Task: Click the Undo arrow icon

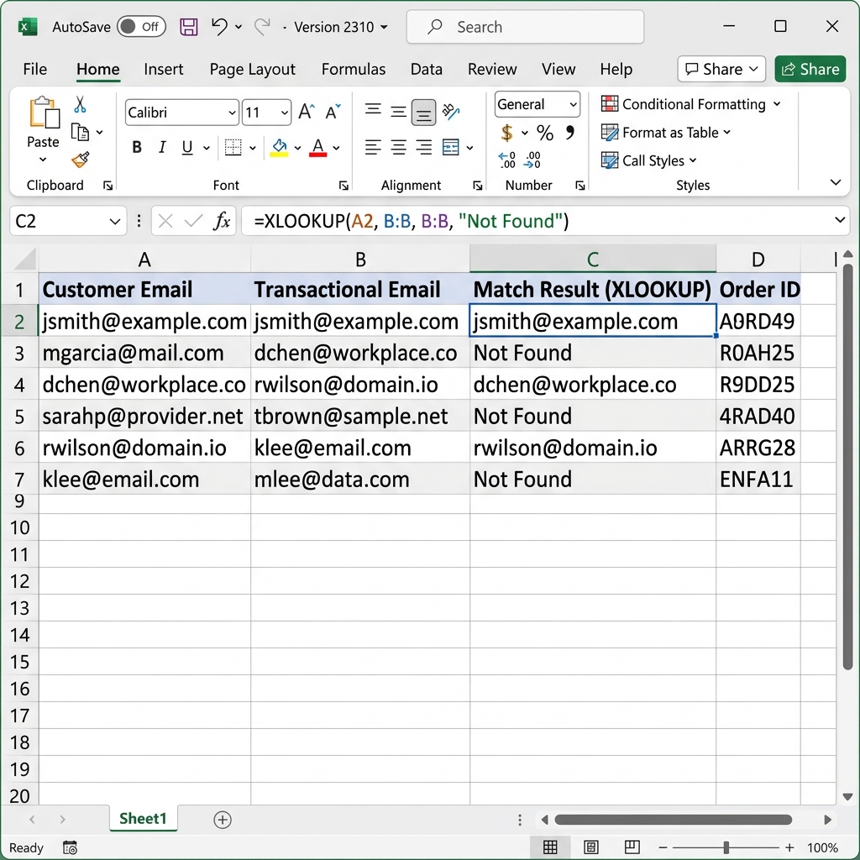Action: click(219, 26)
